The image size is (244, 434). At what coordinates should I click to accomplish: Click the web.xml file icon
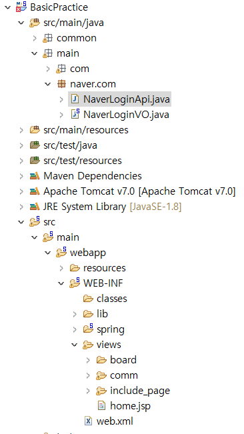[88, 421]
